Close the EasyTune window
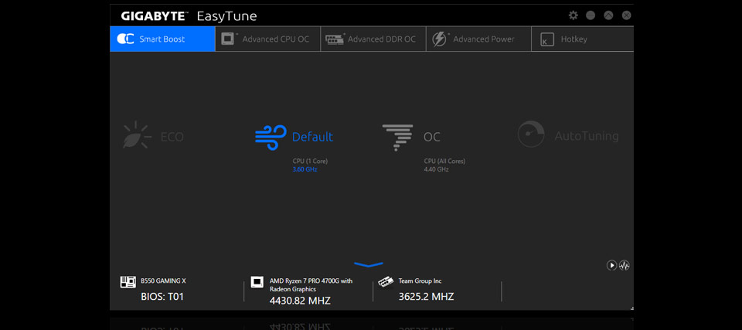The image size is (742, 330). coord(627,15)
